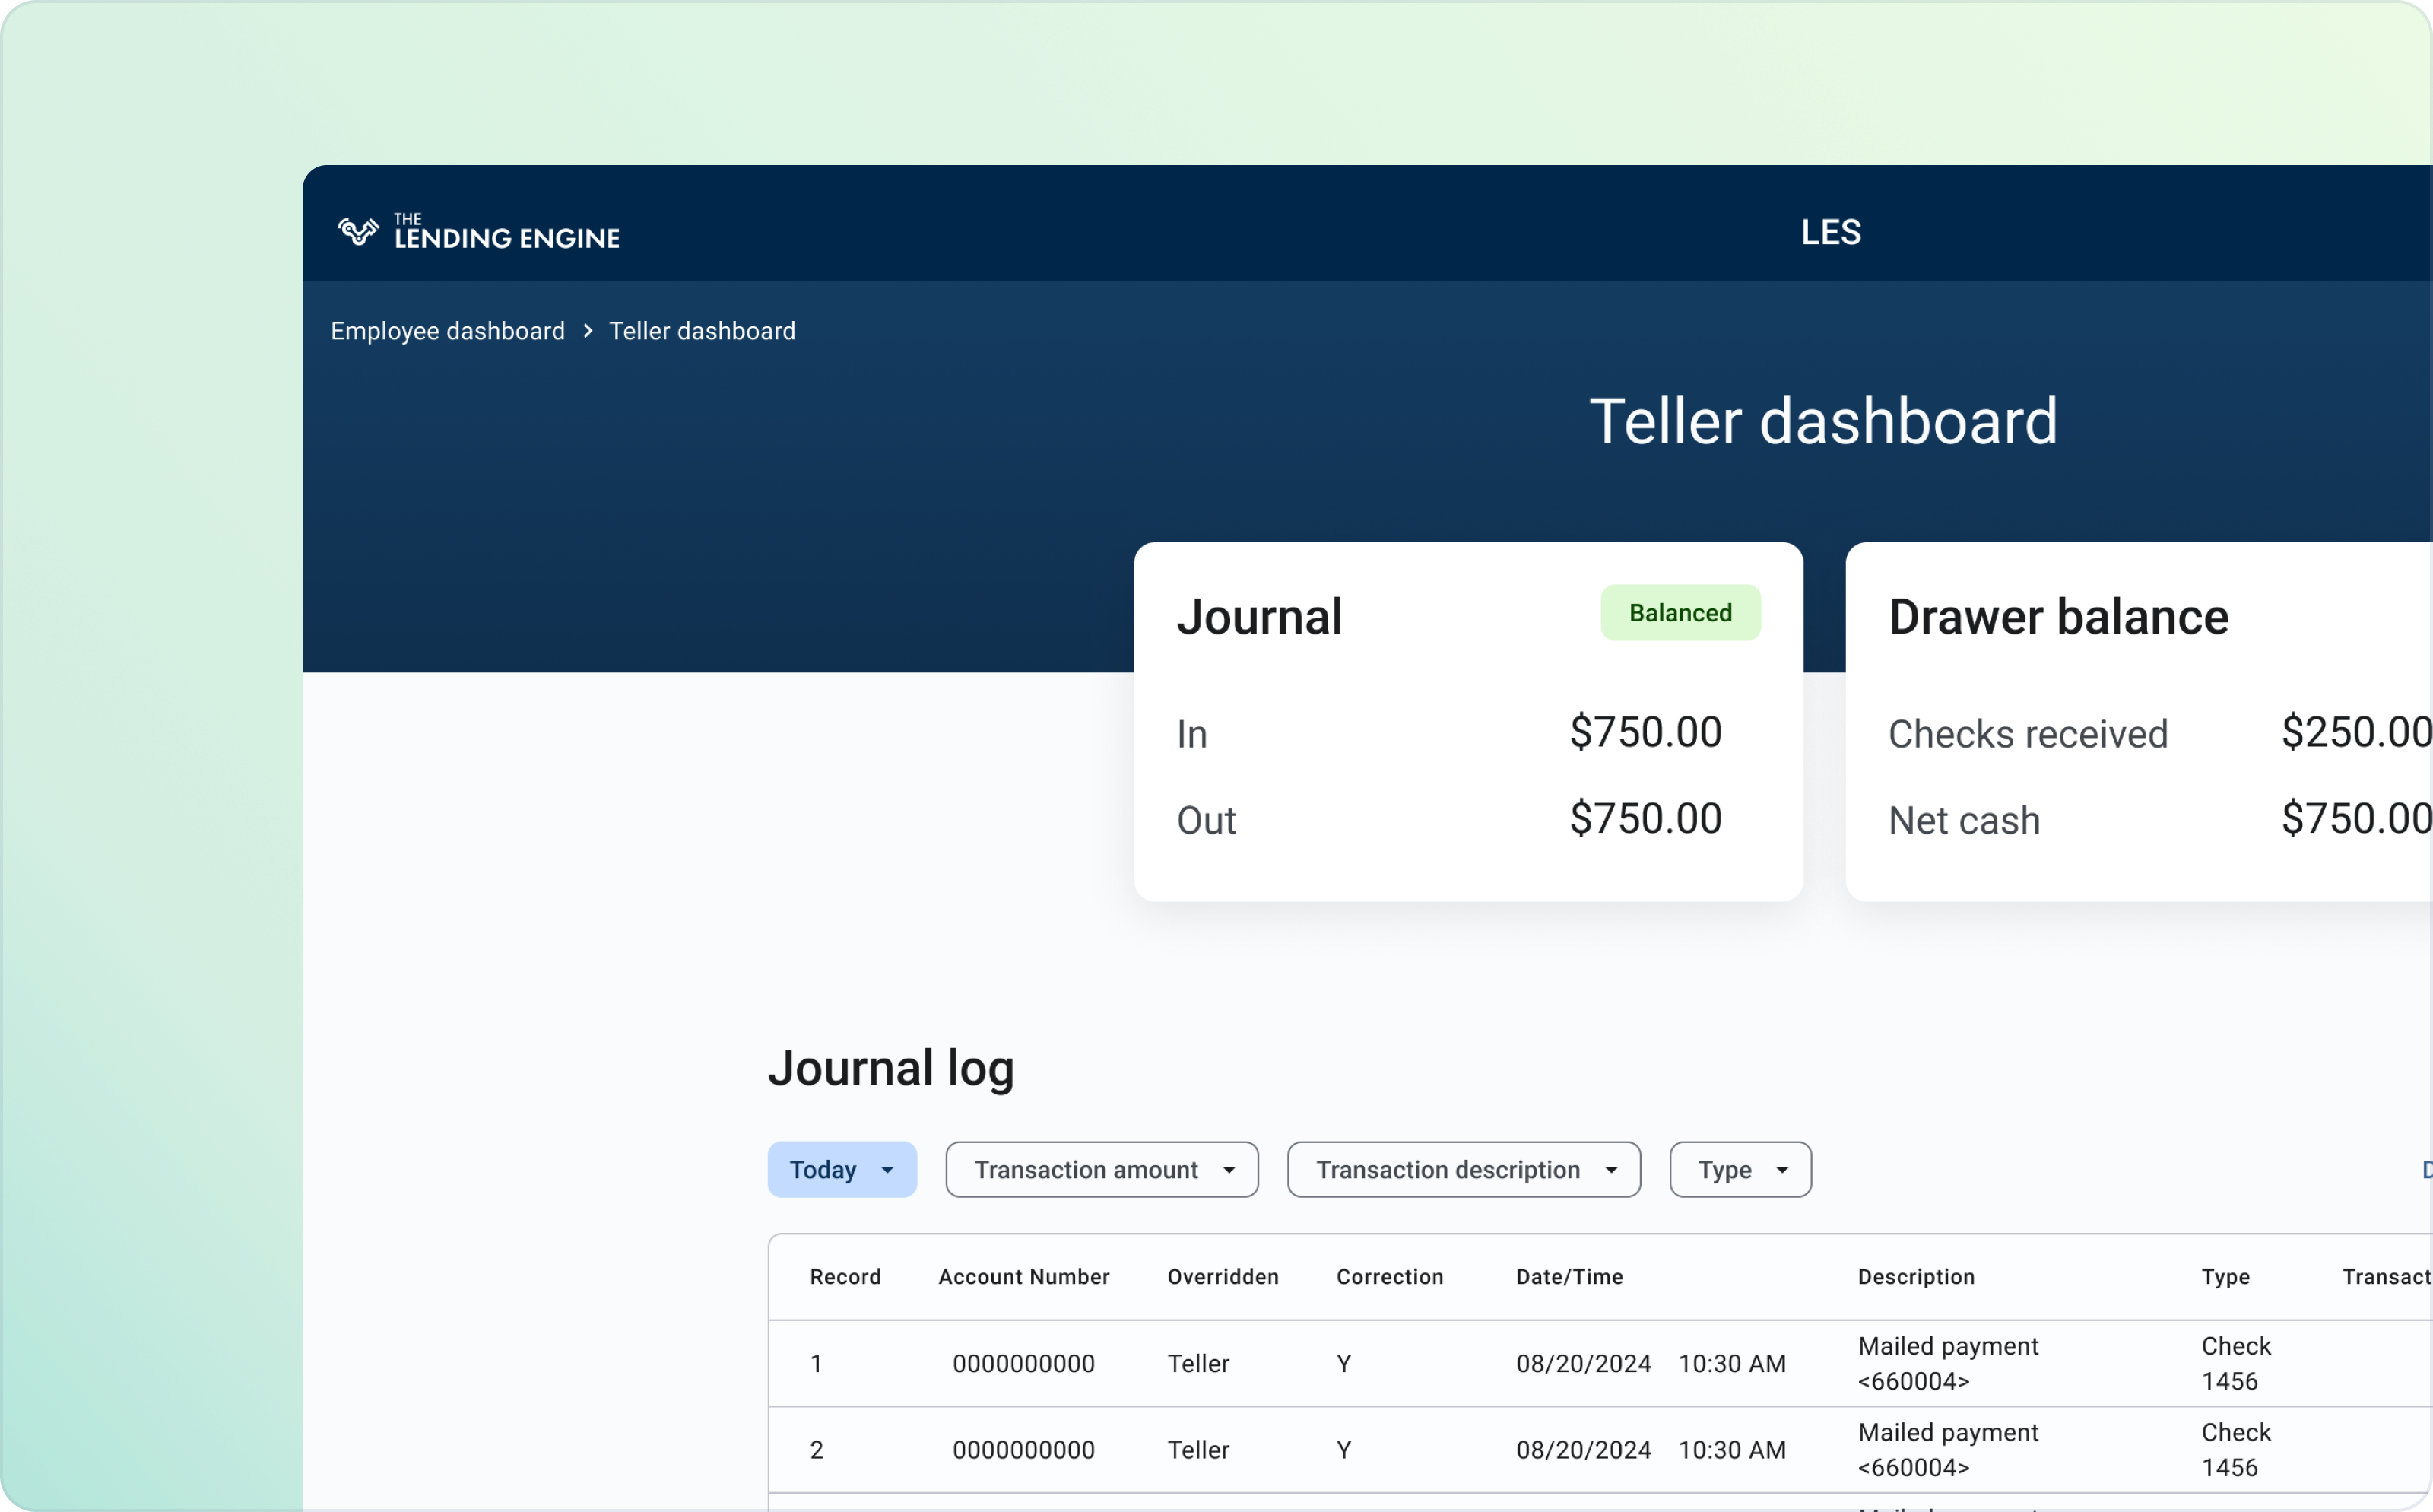The image size is (2433, 1512).
Task: Click the Teller dashboard page title
Action: [1822, 420]
